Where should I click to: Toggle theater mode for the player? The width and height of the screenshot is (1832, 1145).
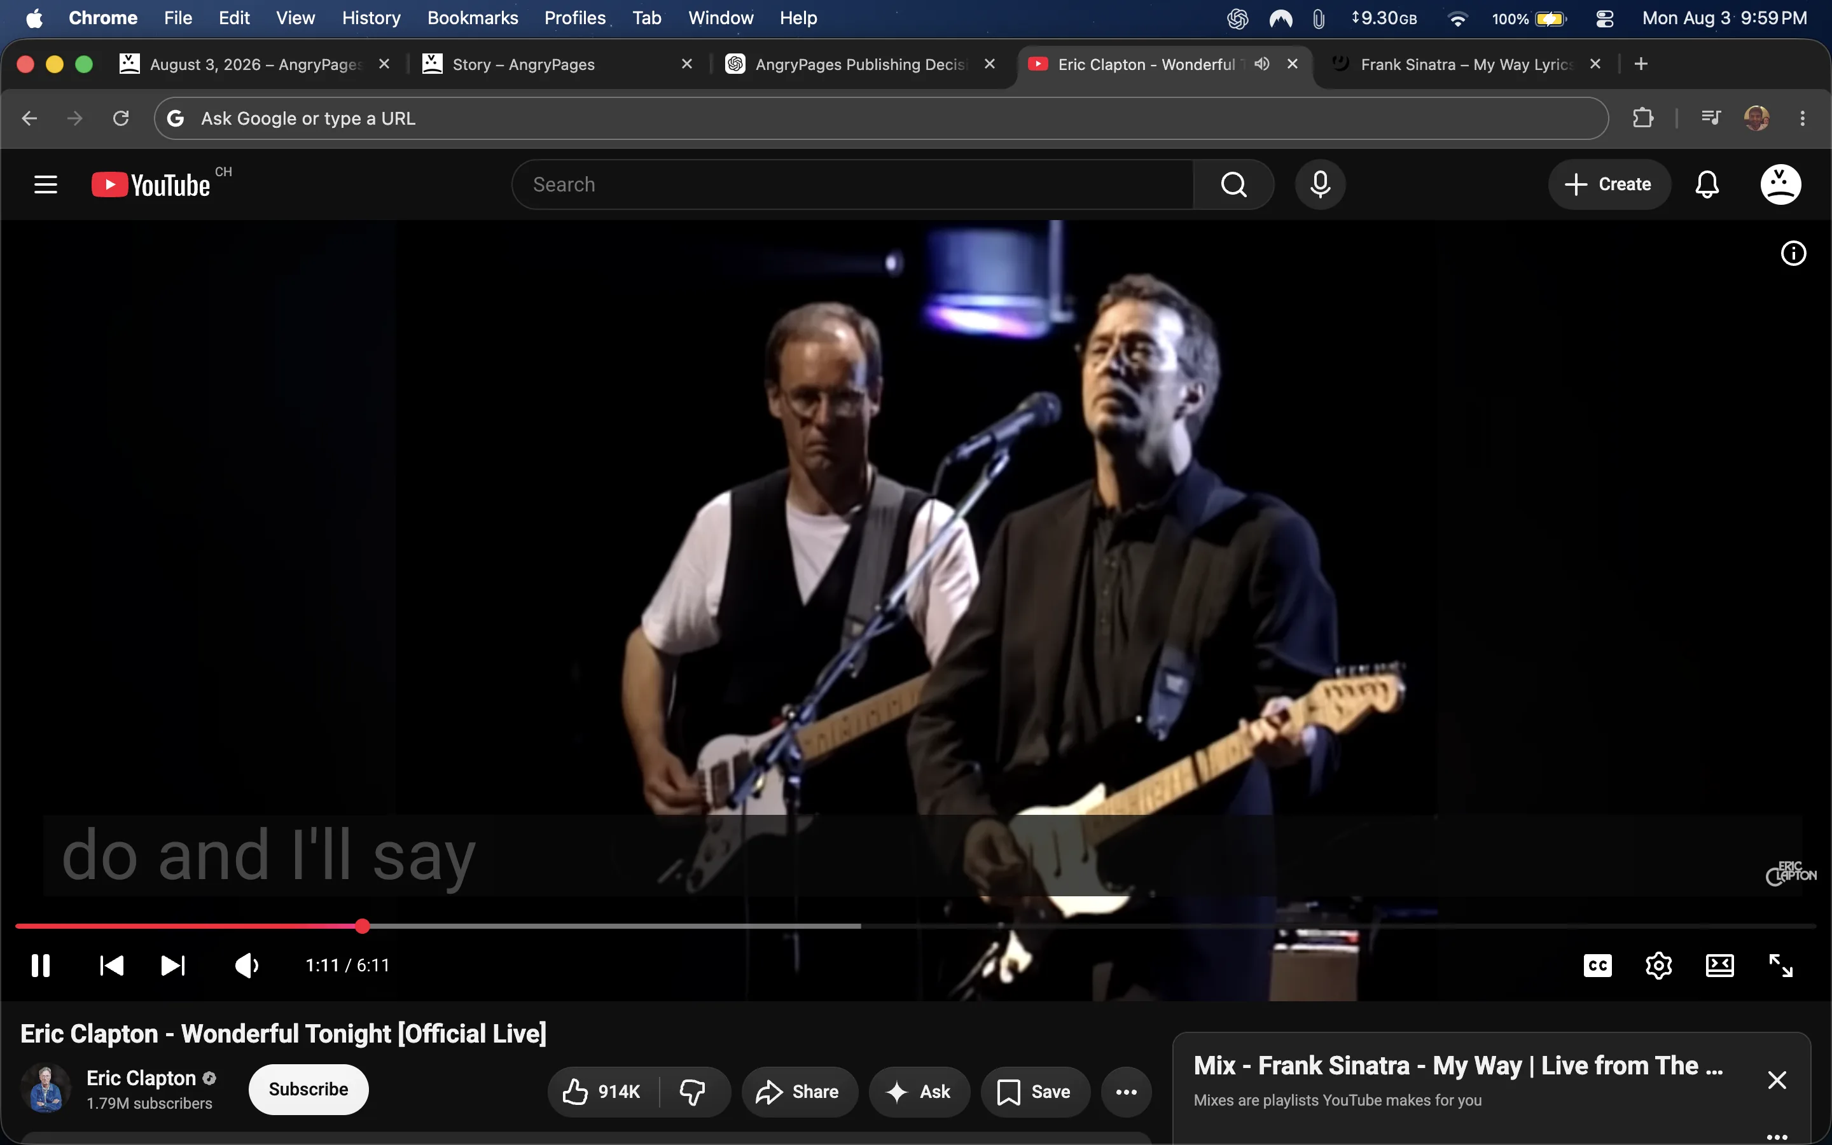coord(1720,966)
